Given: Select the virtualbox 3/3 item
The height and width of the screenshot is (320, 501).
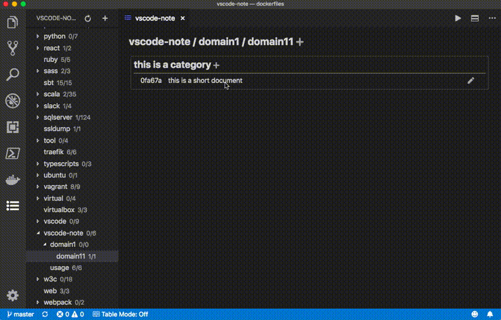Looking at the screenshot, I should (73, 209).
